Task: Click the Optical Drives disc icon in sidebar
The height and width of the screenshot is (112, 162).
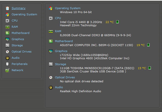Action: [x=7, y=52]
